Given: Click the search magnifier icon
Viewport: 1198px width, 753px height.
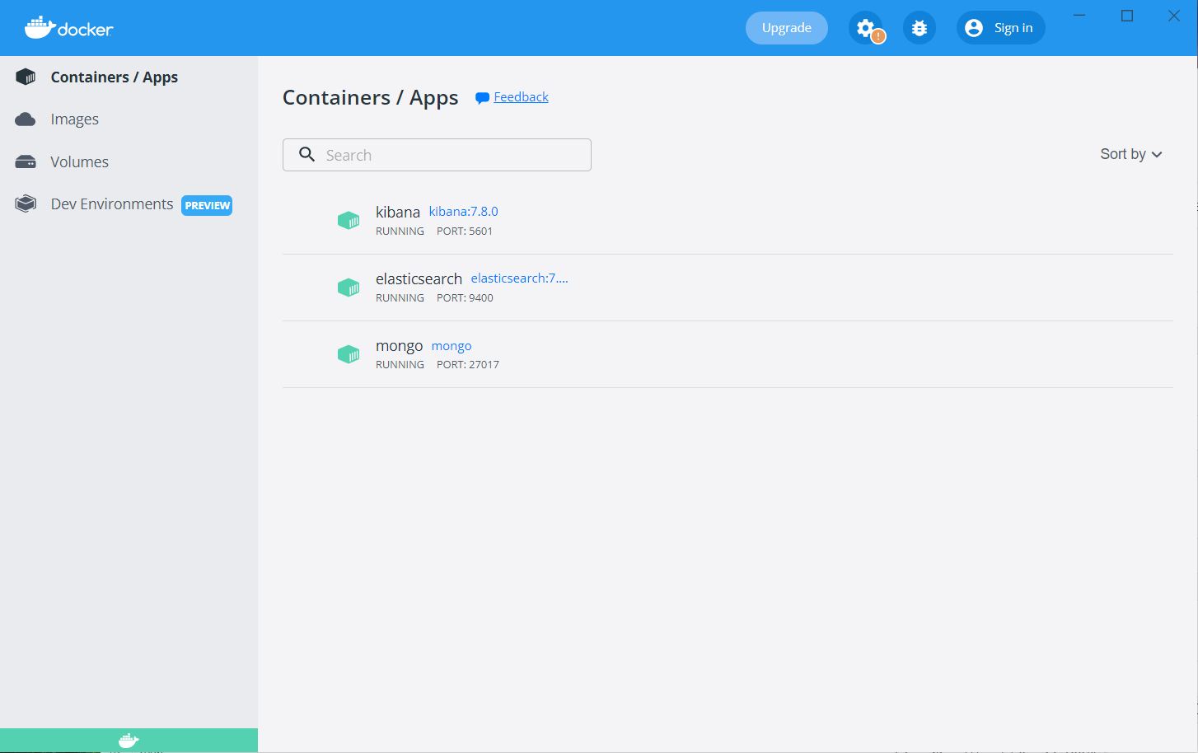Looking at the screenshot, I should coord(307,155).
